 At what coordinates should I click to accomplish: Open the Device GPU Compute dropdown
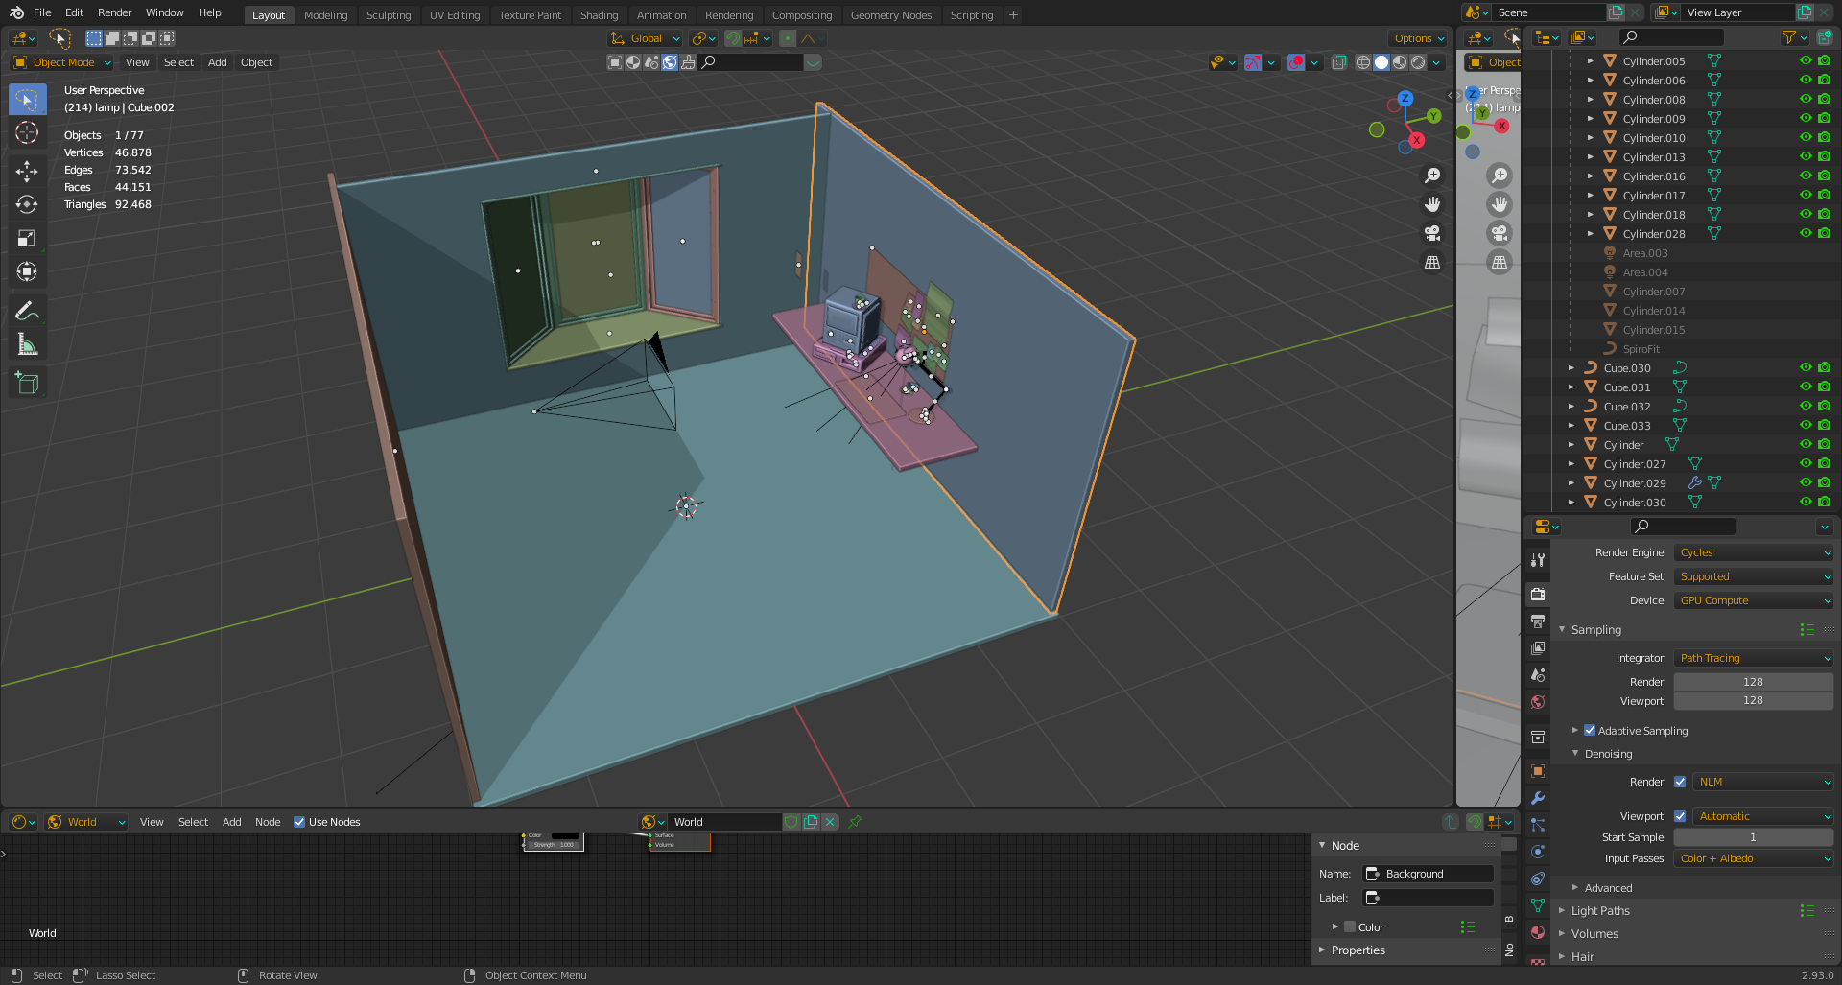click(x=1754, y=600)
